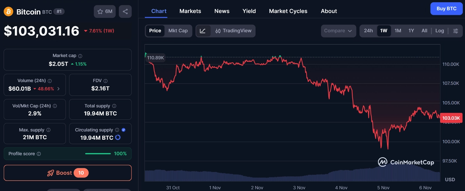Toggle chart to Mkt Cap mode

(178, 31)
